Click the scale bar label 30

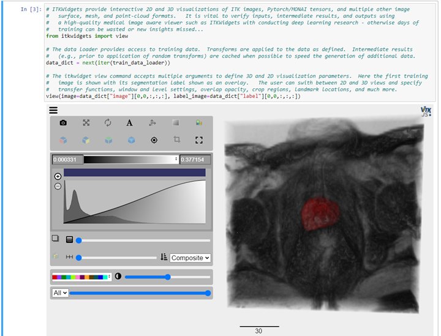(x=258, y=331)
